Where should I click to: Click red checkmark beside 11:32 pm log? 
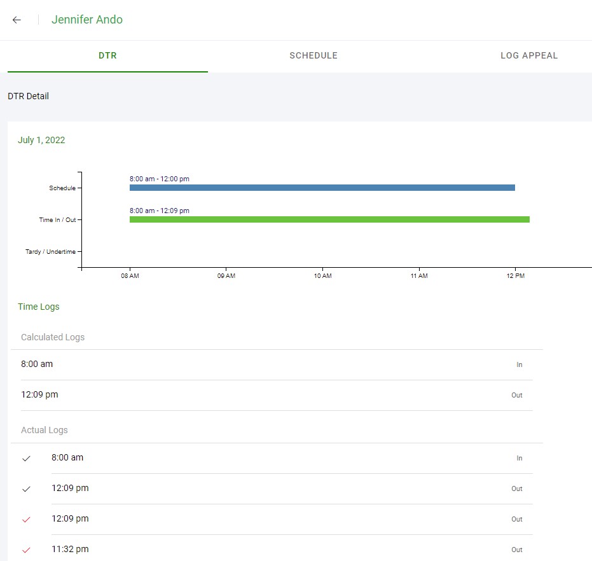26,550
